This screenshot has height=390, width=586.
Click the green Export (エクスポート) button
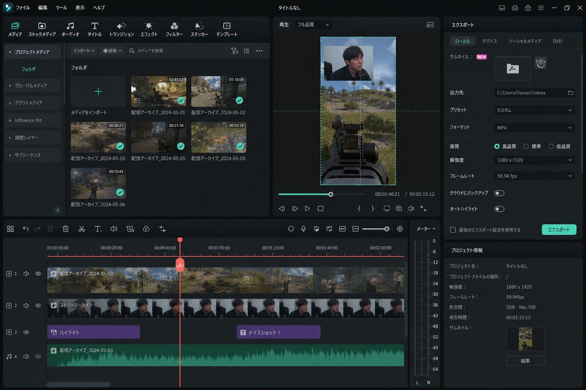pos(559,230)
